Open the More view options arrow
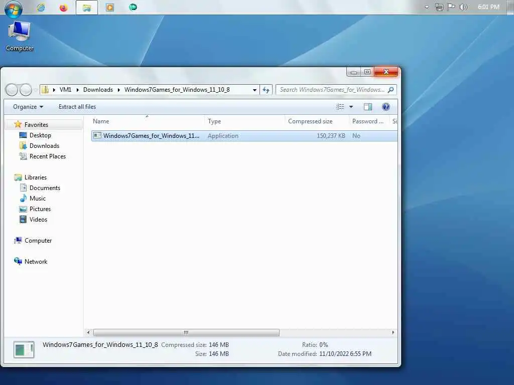The image size is (514, 385). click(x=351, y=107)
